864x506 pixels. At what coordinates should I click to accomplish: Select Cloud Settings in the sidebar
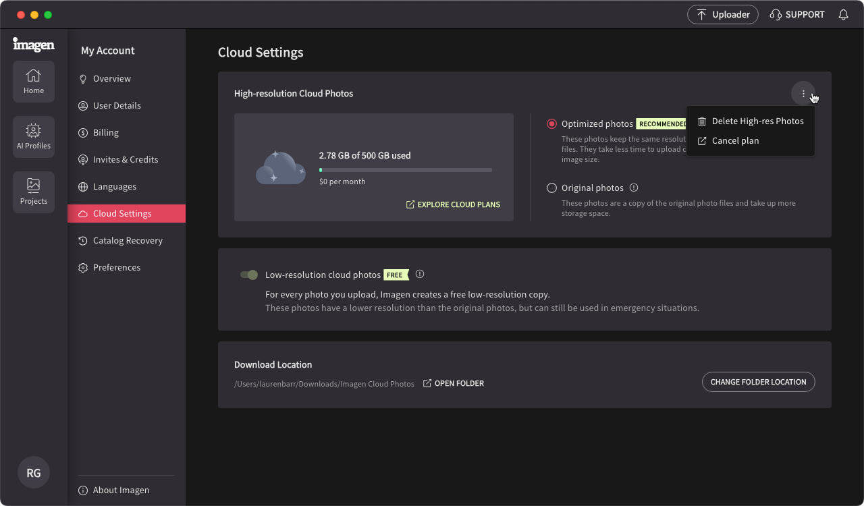tap(126, 213)
